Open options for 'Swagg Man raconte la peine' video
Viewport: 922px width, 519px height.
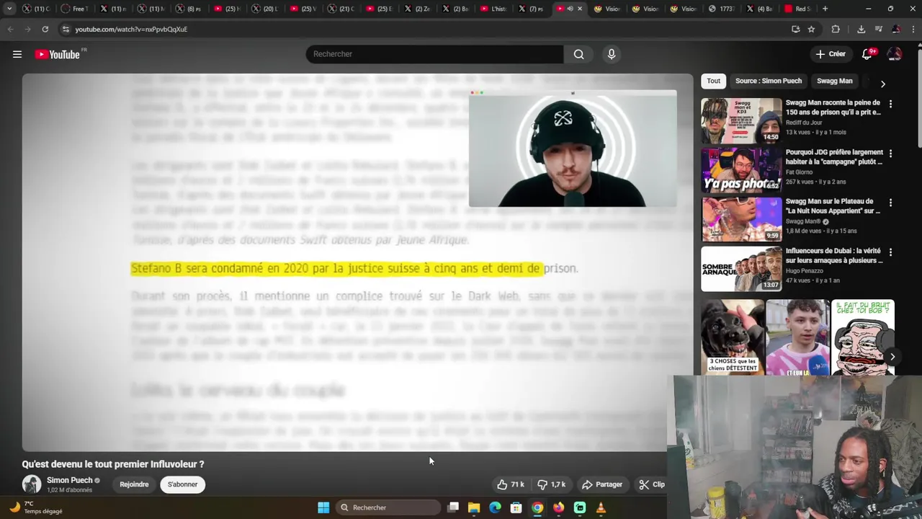pos(890,104)
